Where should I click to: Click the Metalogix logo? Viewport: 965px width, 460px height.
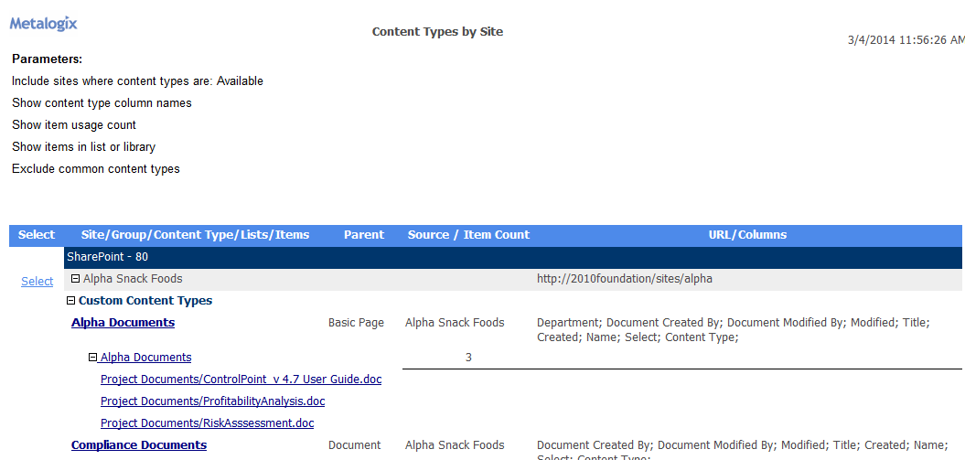pos(44,24)
